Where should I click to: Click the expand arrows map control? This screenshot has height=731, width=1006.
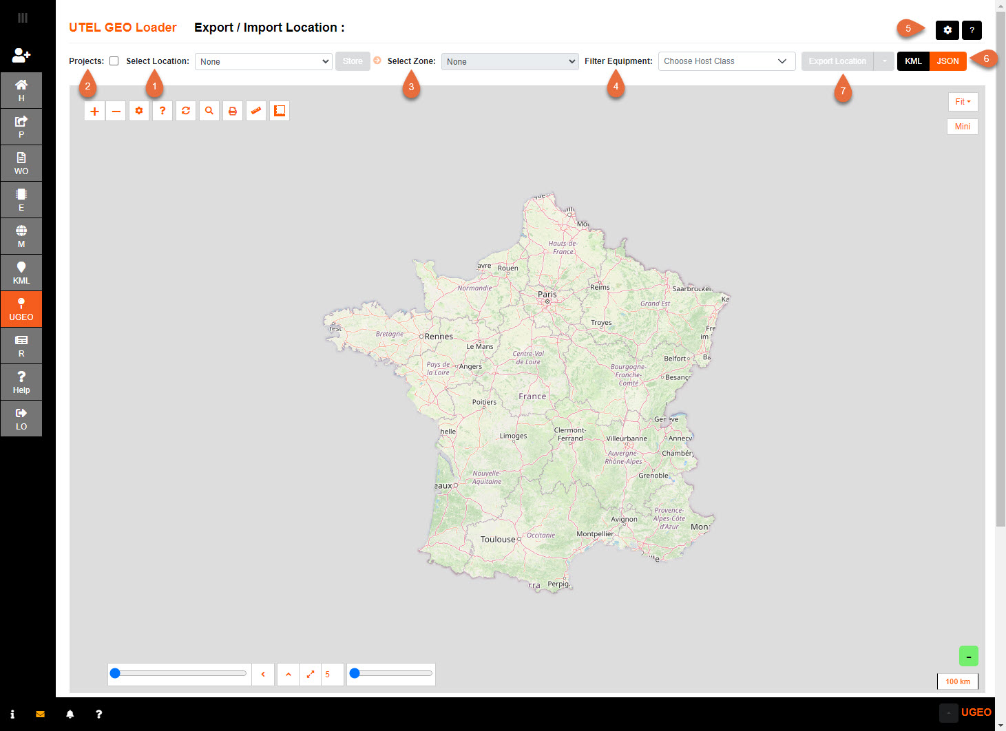click(x=311, y=675)
